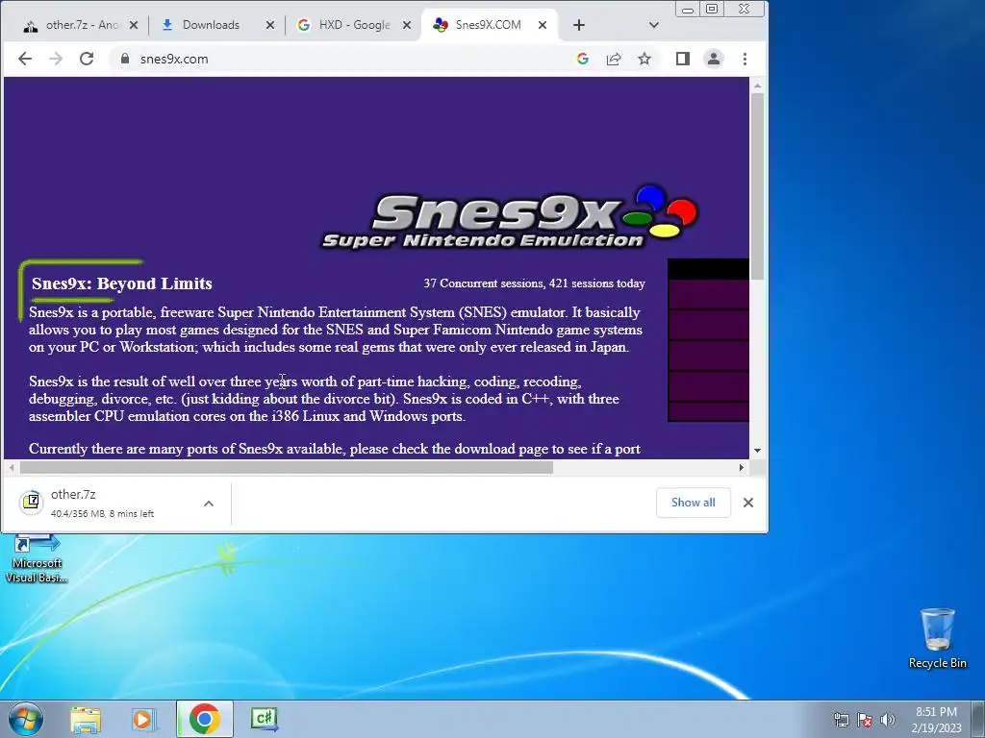Expand the tab search chevron
Screen dimensions: 985x738
coord(654,25)
